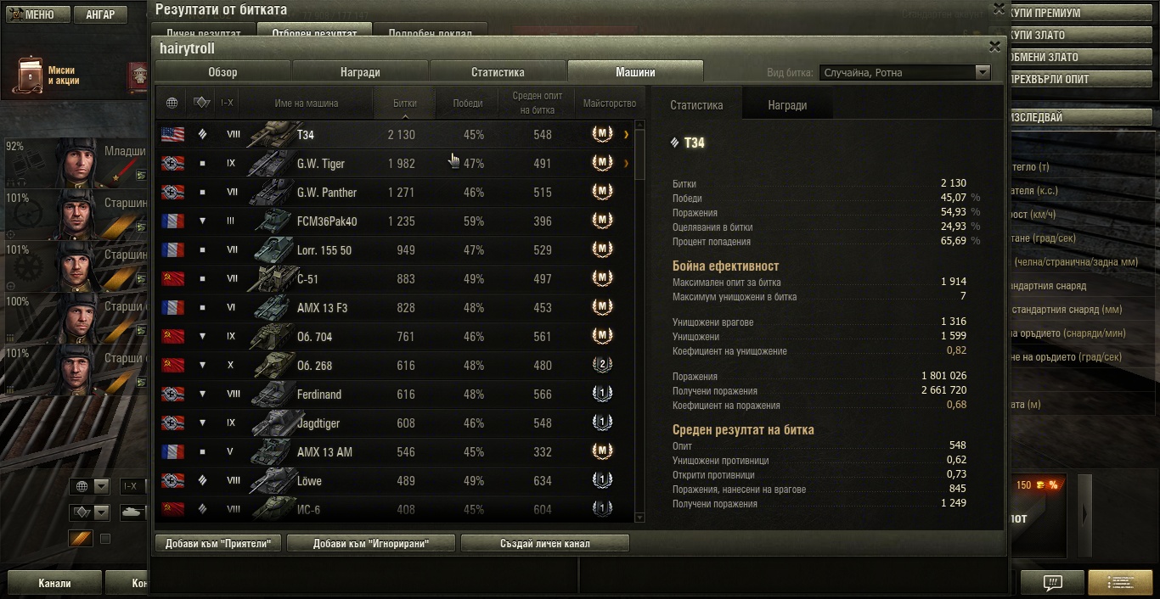Click T34 mastery badge icon
Screen dimensions: 1160x599
[x=602, y=134]
